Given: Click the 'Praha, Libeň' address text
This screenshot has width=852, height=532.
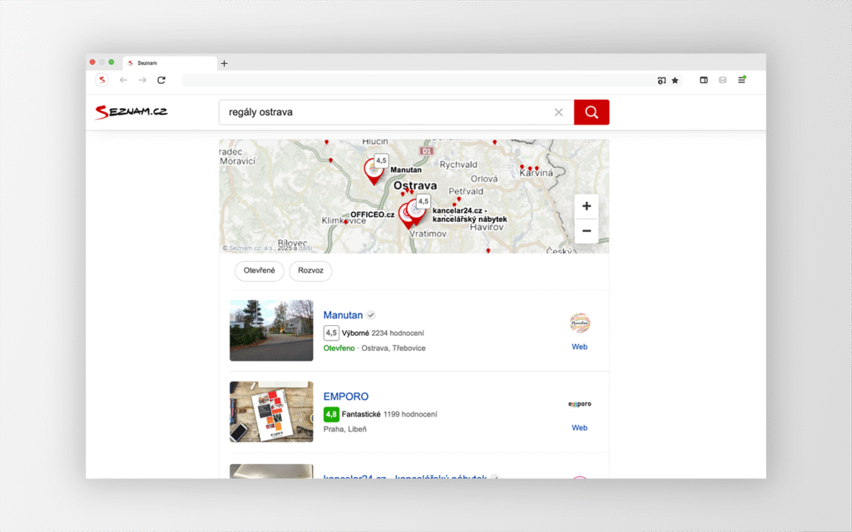Looking at the screenshot, I should (345, 430).
